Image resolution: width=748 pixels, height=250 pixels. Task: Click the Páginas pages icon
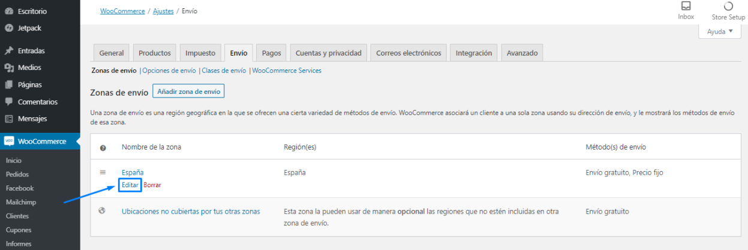tap(9, 84)
